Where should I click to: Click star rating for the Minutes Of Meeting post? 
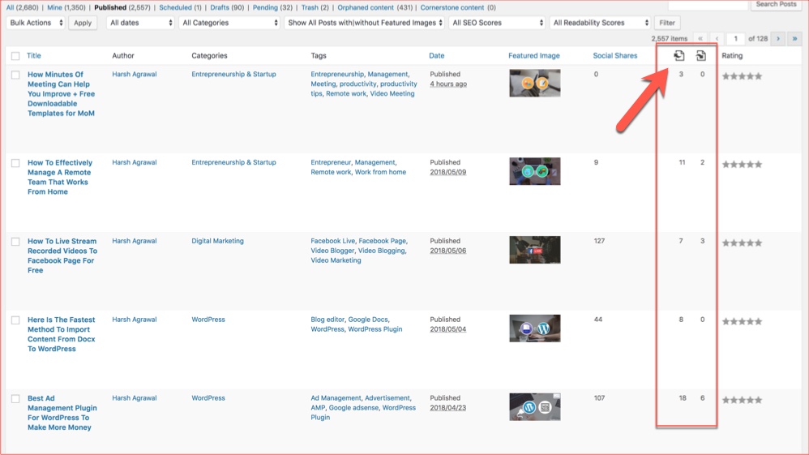pyautogui.click(x=742, y=76)
